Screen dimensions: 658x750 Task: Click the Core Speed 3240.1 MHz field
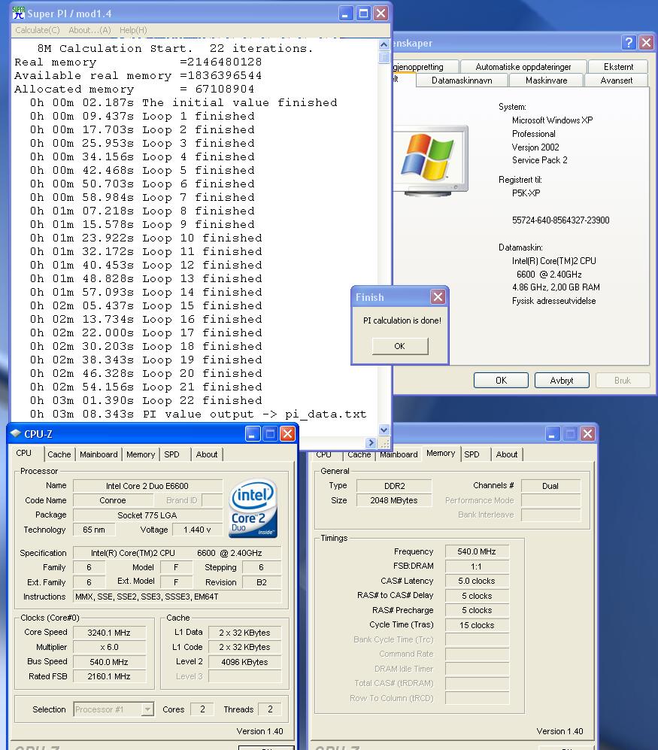click(109, 633)
